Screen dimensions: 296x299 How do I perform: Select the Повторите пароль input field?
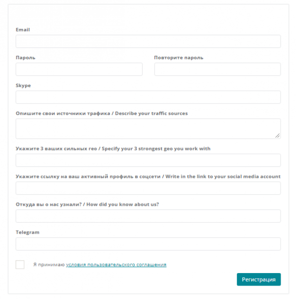[x=217, y=69]
